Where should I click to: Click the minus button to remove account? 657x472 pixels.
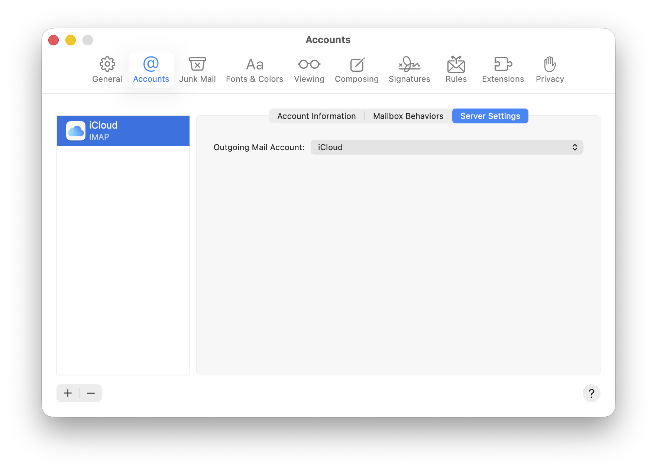(91, 393)
